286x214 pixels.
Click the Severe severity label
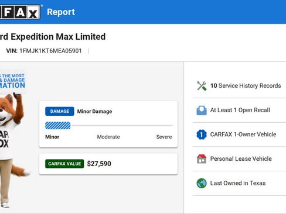pyautogui.click(x=164, y=137)
